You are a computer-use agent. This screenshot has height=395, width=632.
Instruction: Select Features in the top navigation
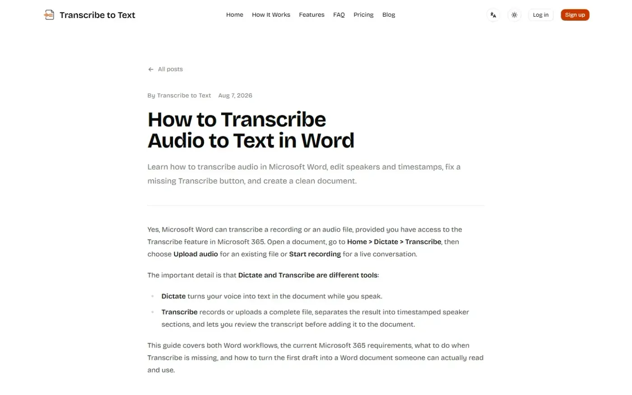coord(311,15)
